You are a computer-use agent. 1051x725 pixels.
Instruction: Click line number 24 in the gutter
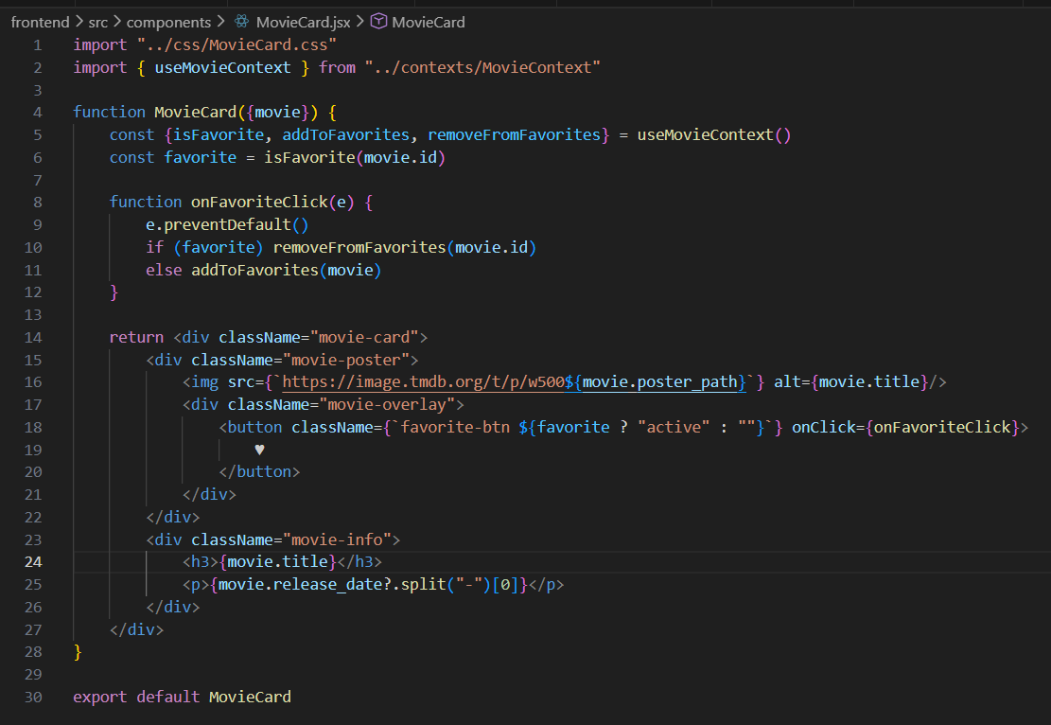point(33,562)
